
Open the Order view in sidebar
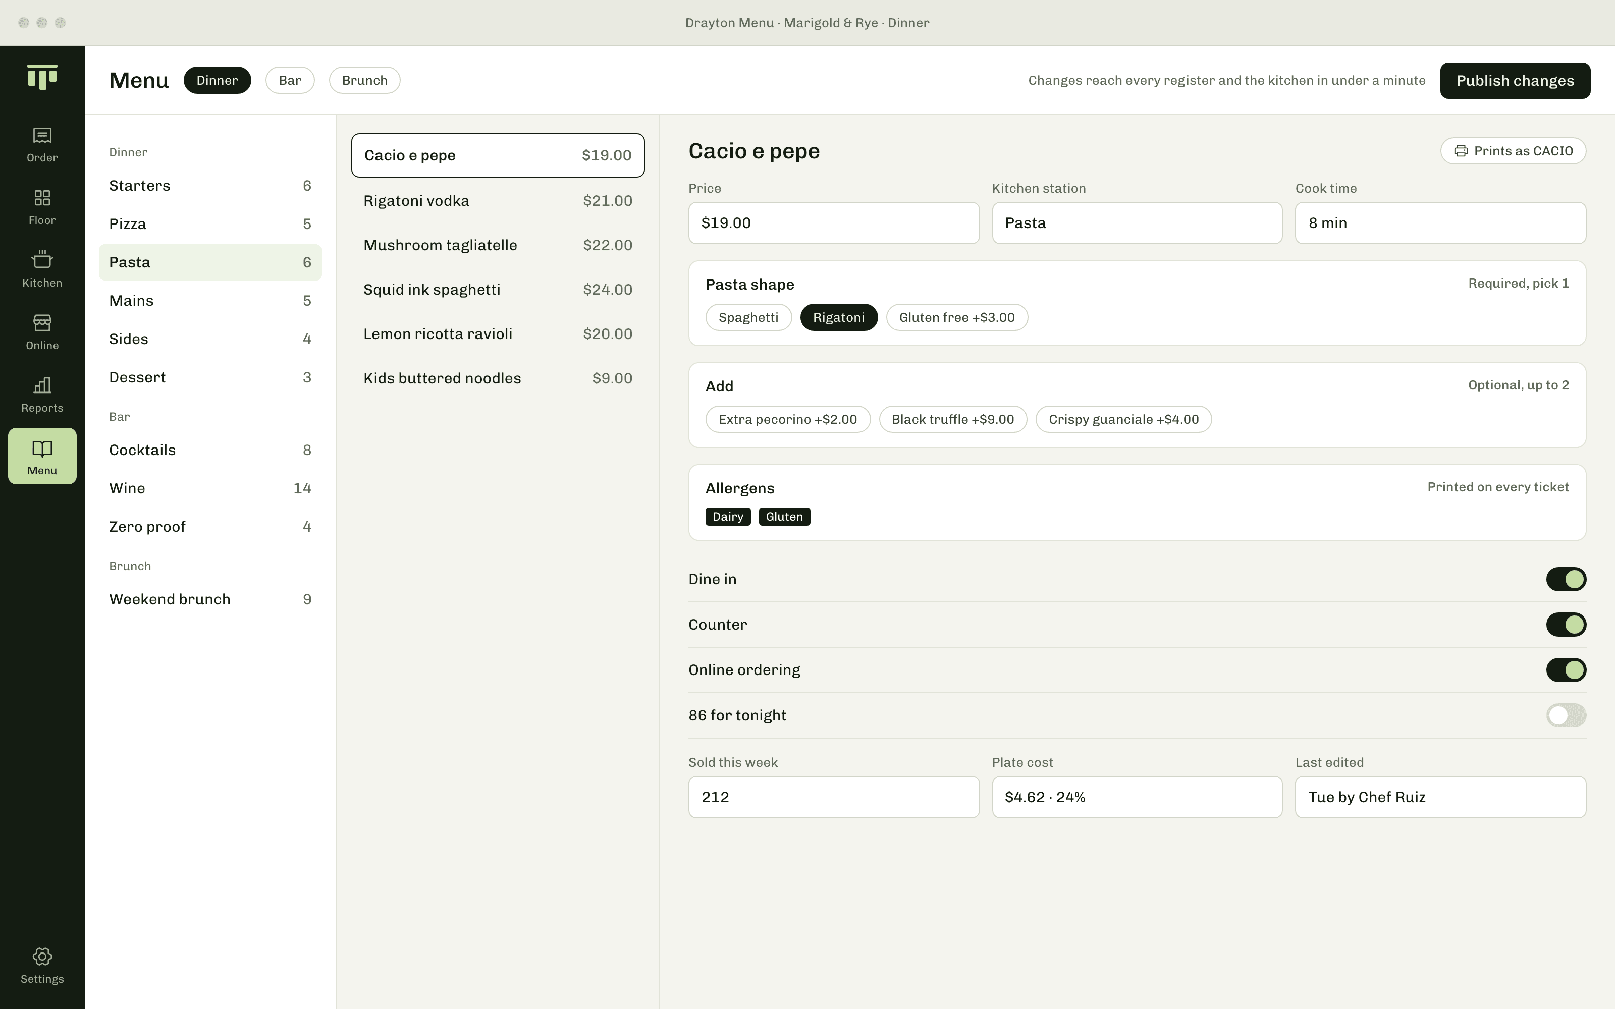[42, 144]
